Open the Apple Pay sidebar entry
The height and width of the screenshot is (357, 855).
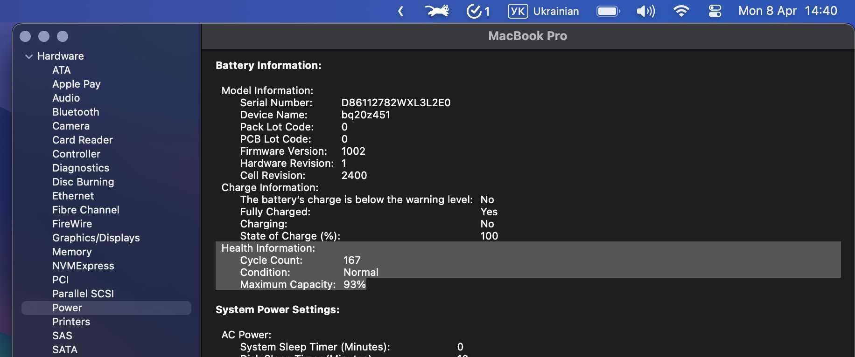click(77, 84)
